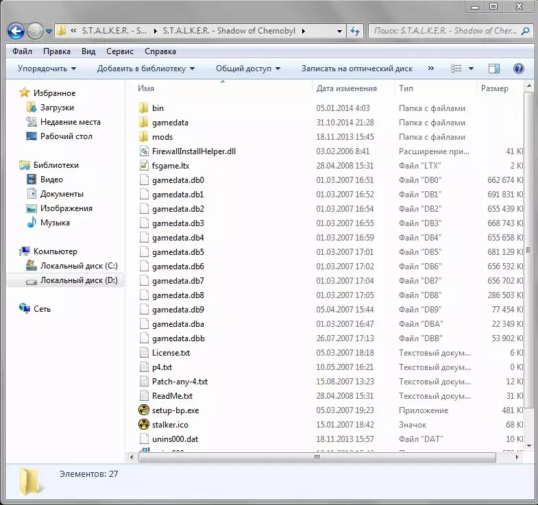Screen dimensions: 538x505
Task: Open the Добавить в библиотеку dropdown
Action: [x=146, y=69]
